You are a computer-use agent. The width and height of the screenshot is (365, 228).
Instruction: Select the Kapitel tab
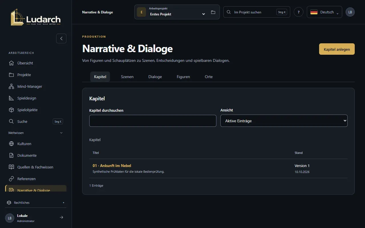100,77
